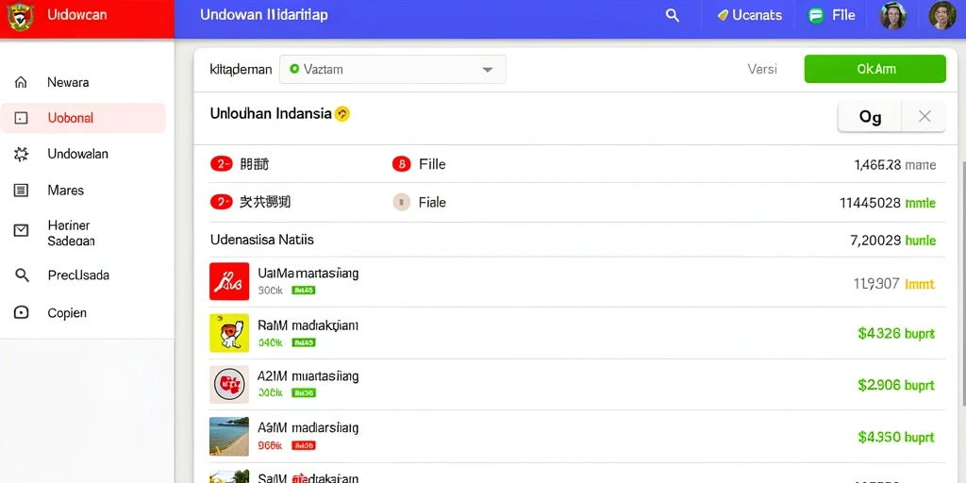Open the rightmost user avatar in header
Image resolution: width=966 pixels, height=483 pixels.
click(x=942, y=15)
